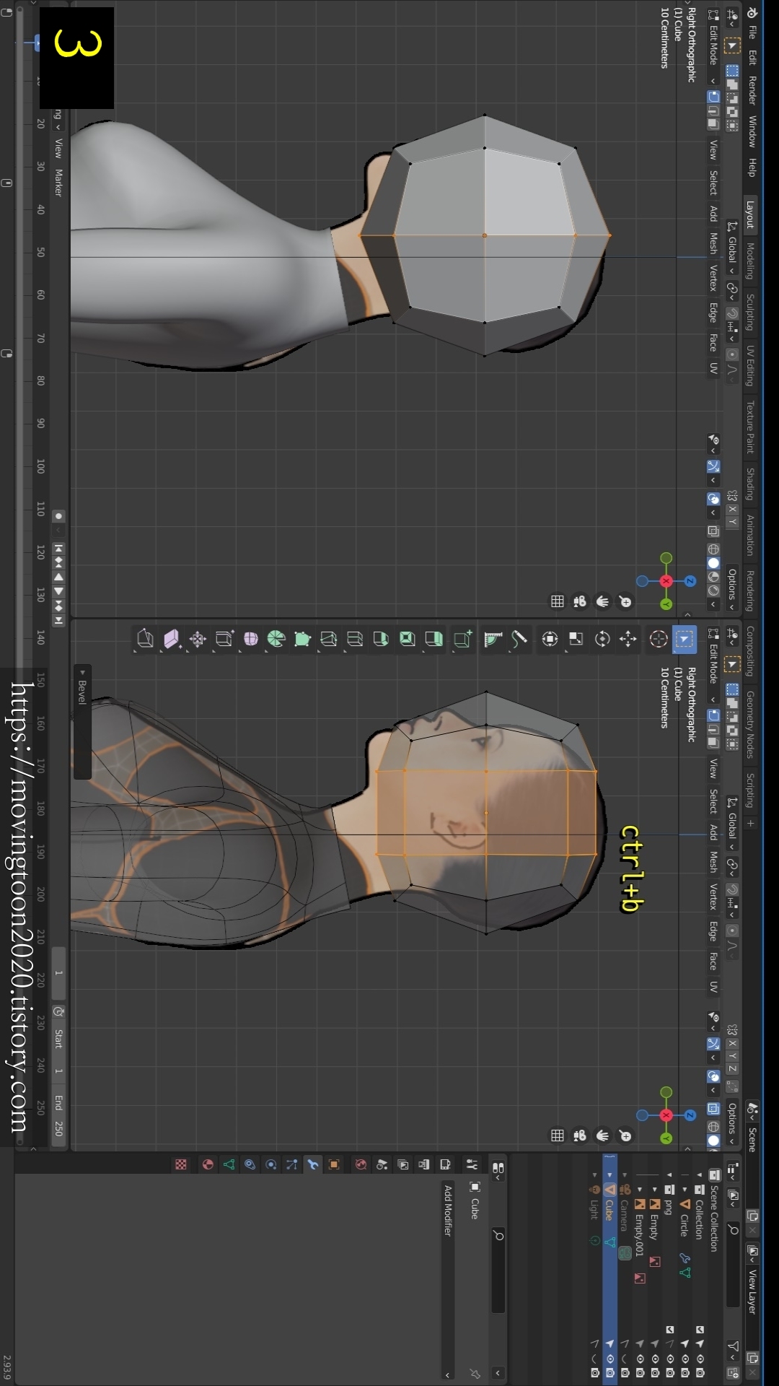The width and height of the screenshot is (779, 1386).
Task: Select the Knife tool
Action: pyautogui.click(x=329, y=639)
